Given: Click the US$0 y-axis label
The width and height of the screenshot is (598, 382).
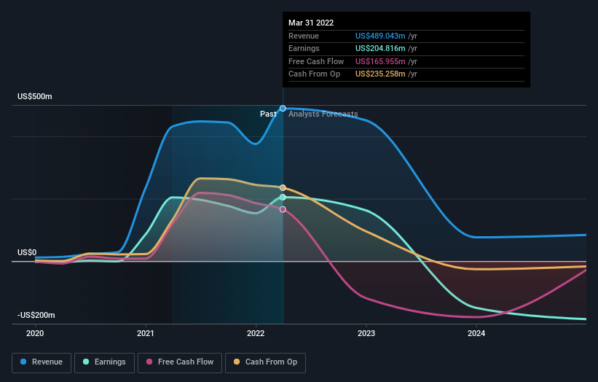Looking at the screenshot, I should pyautogui.click(x=27, y=253).
